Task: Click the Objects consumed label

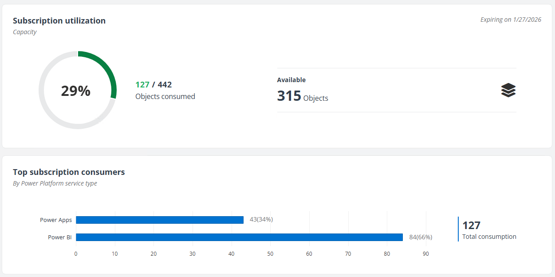Action: click(x=165, y=96)
